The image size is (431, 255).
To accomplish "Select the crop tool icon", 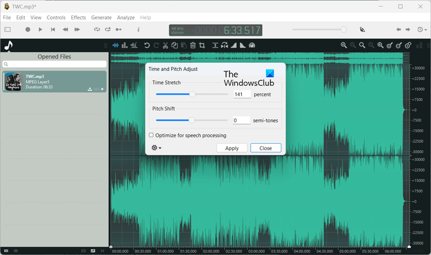I will (202, 45).
